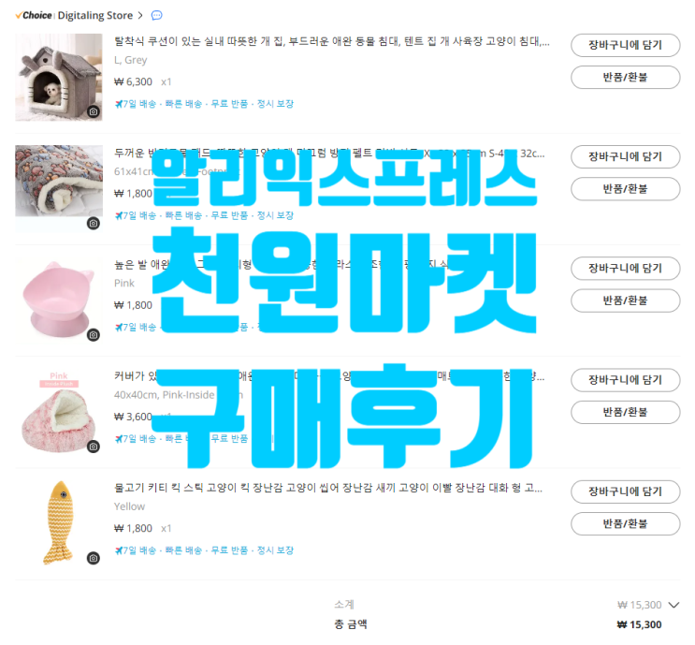Open the pink cat bowl product thumbnail
The image size is (695, 645).
click(x=59, y=301)
